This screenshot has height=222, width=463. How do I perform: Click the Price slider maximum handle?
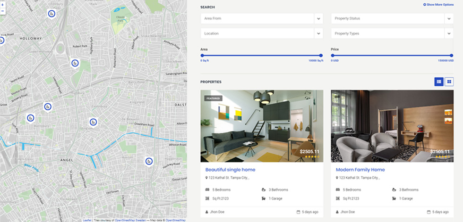pyautogui.click(x=452, y=55)
